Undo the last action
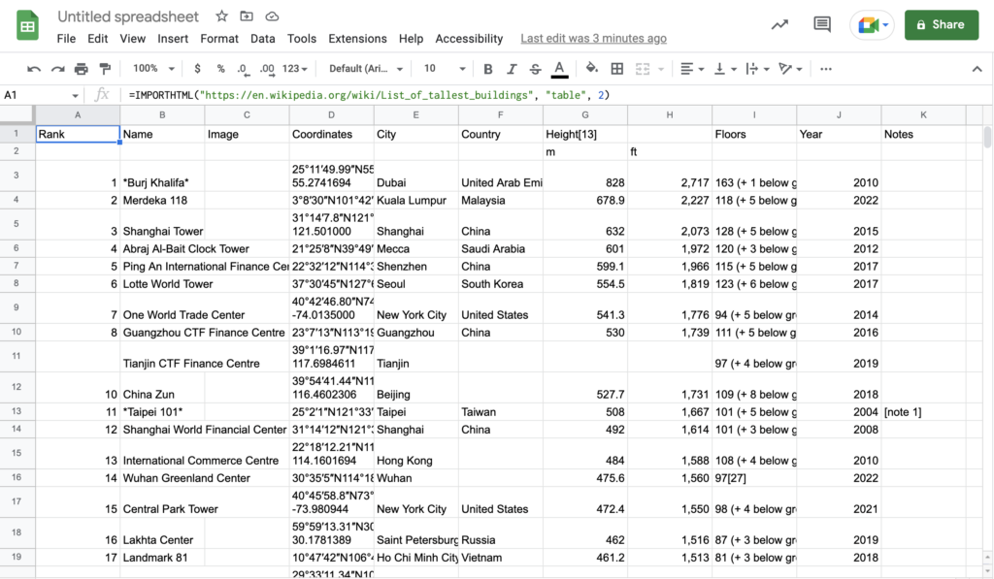 [x=34, y=69]
